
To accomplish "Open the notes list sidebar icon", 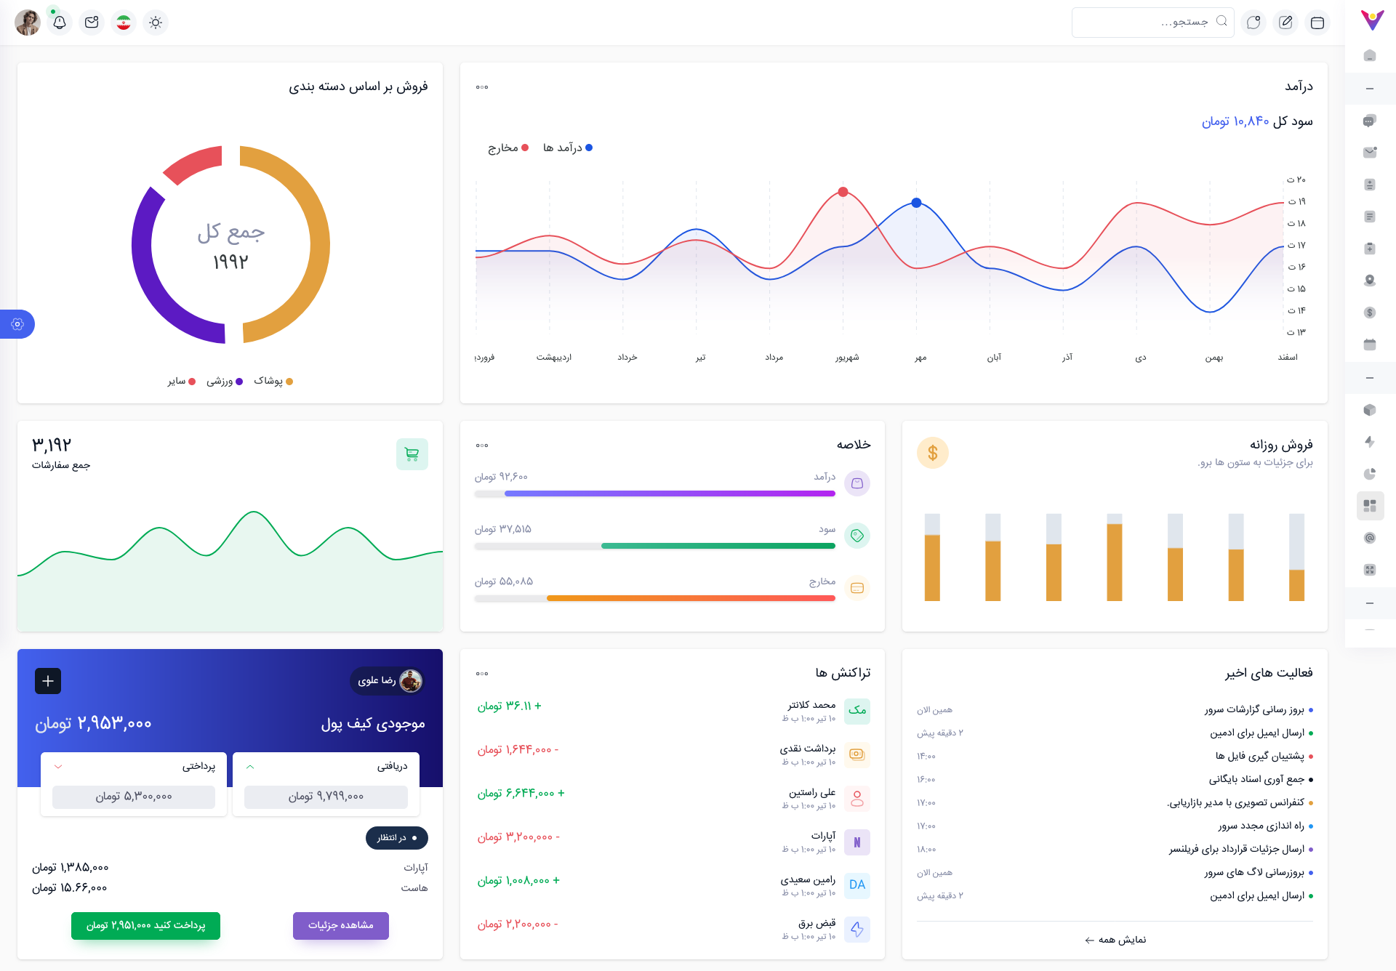I will (x=1370, y=217).
